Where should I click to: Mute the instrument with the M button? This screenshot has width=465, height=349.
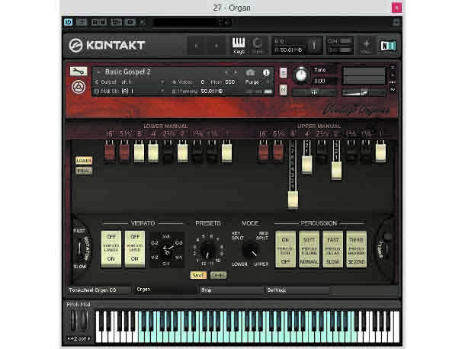pos(284,90)
